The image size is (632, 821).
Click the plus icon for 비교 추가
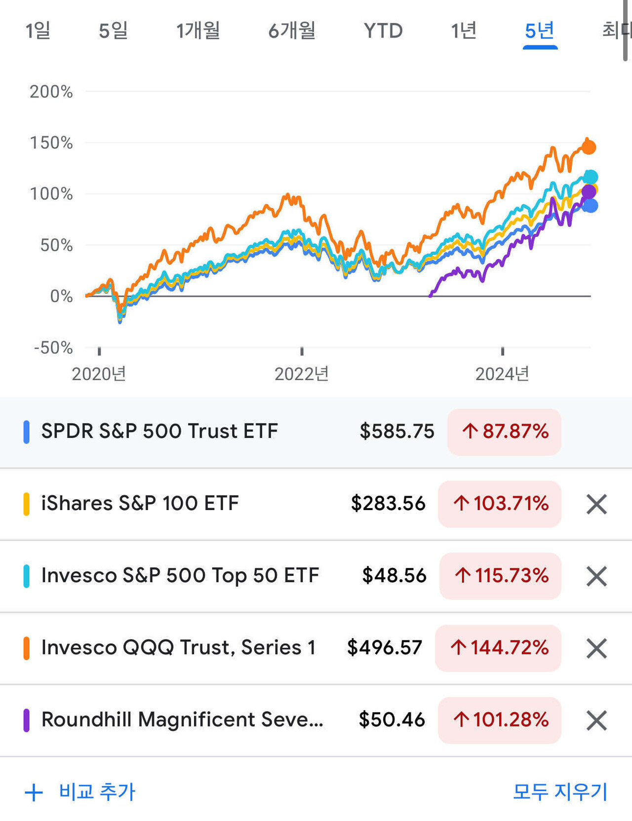click(x=34, y=792)
